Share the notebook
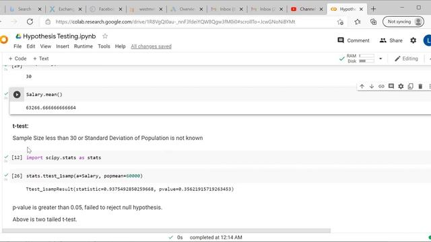The image size is (431, 242). [391, 40]
